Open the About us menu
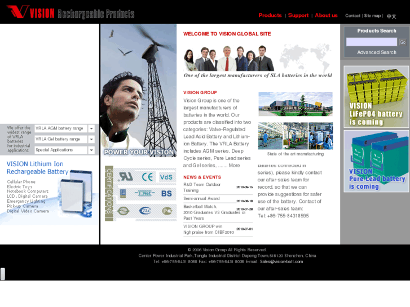410x307 pixels. [x=326, y=15]
